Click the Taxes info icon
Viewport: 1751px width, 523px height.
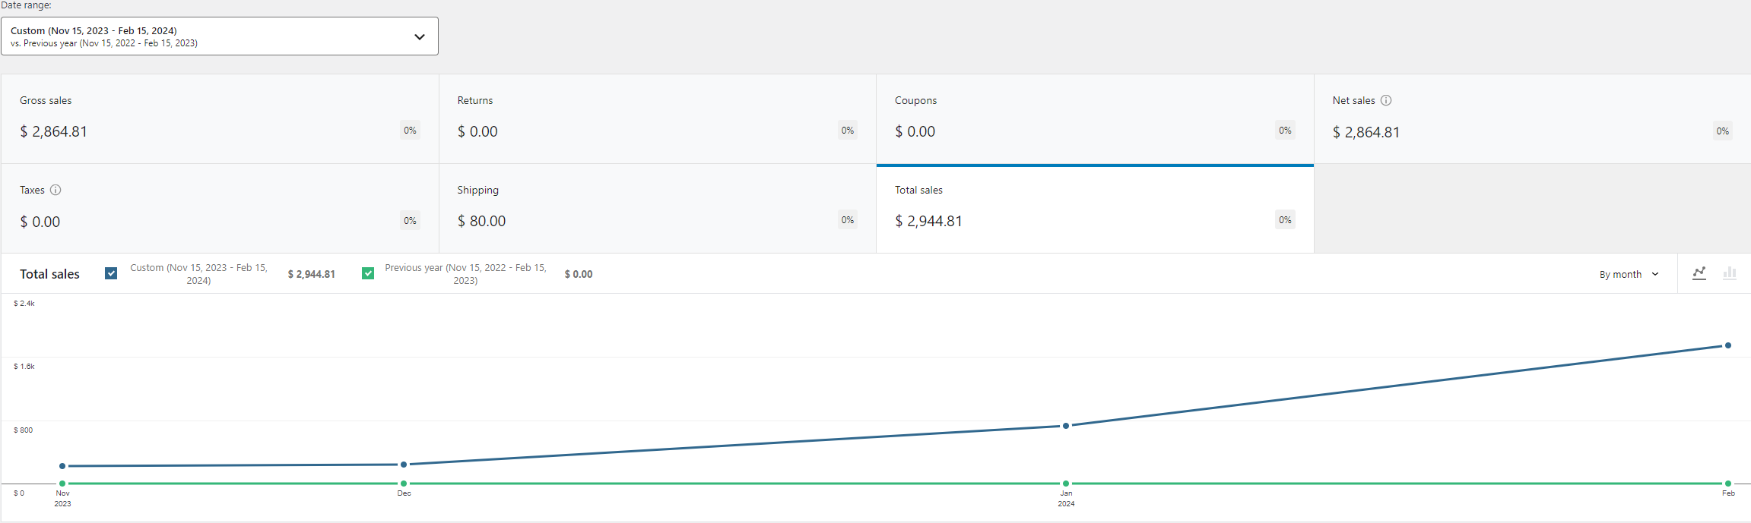[x=56, y=190]
